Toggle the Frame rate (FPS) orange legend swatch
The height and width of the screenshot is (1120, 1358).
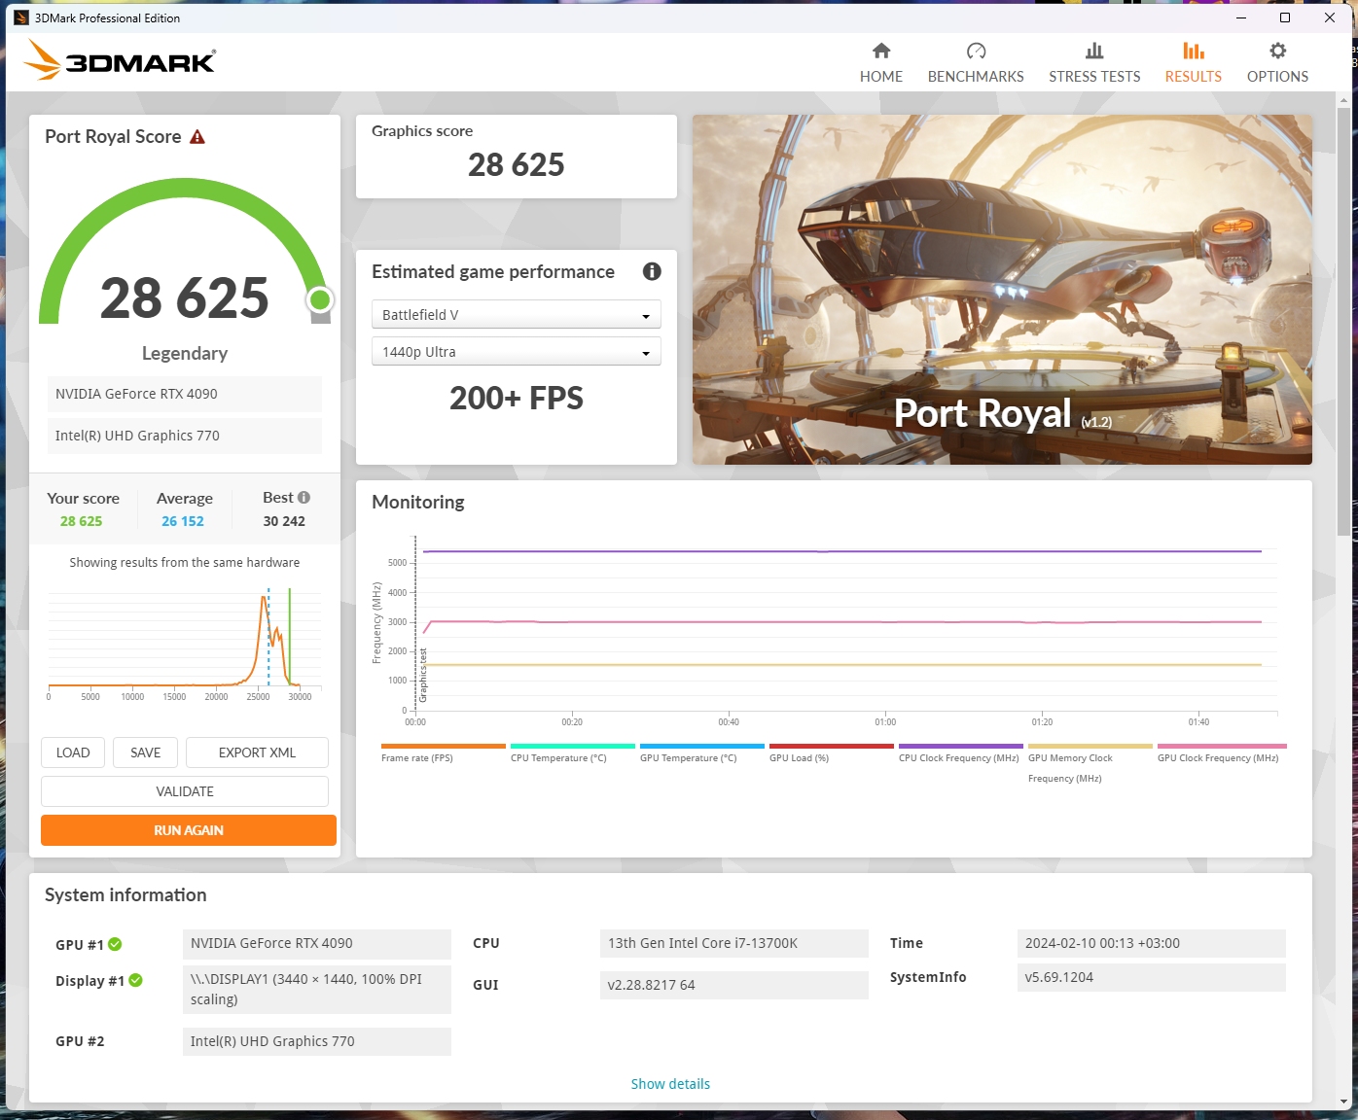coord(443,747)
